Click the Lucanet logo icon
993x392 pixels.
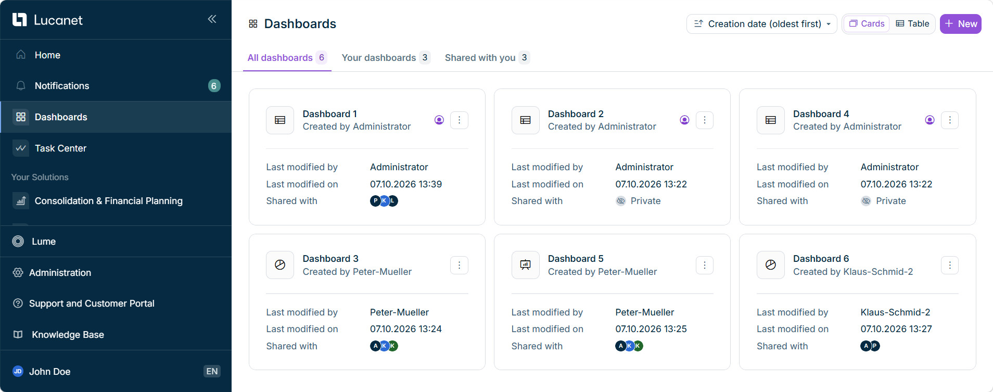coord(19,20)
